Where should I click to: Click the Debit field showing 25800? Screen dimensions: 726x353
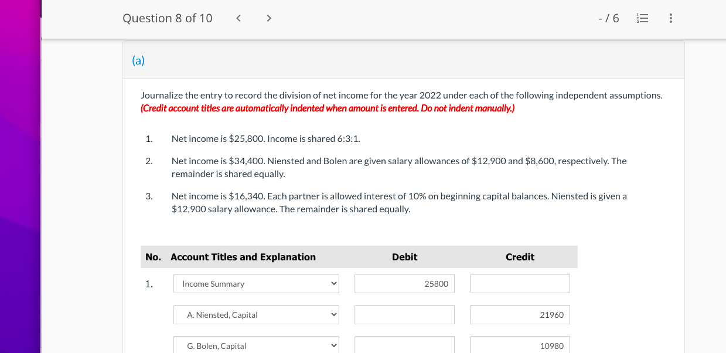[x=404, y=283]
